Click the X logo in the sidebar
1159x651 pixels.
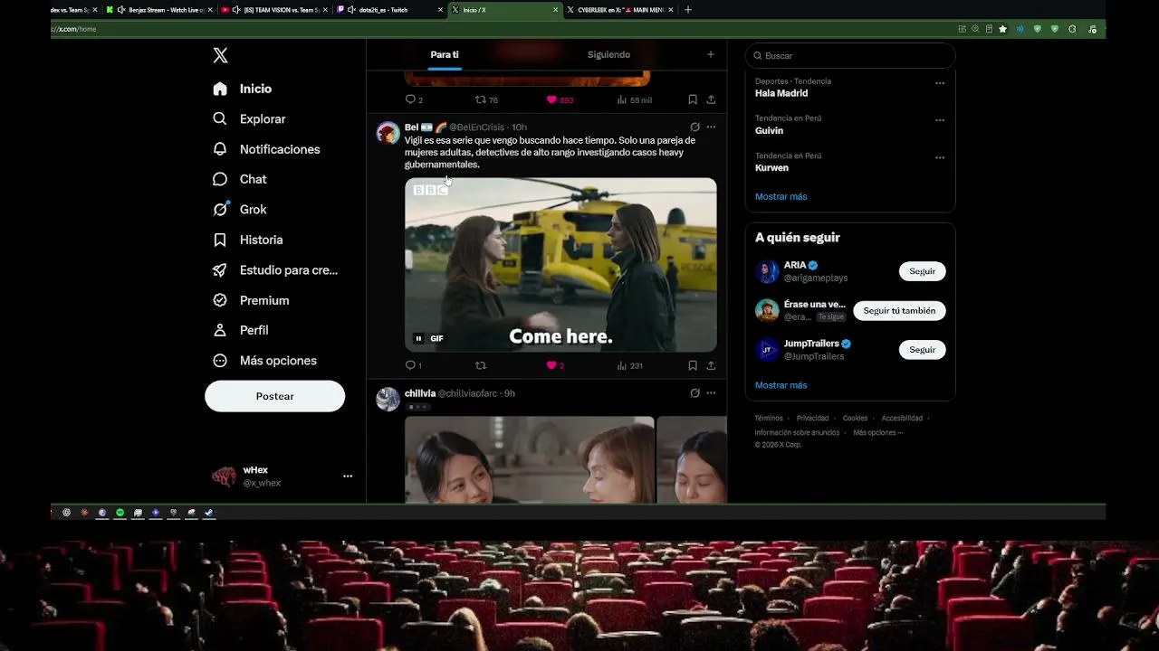point(220,55)
